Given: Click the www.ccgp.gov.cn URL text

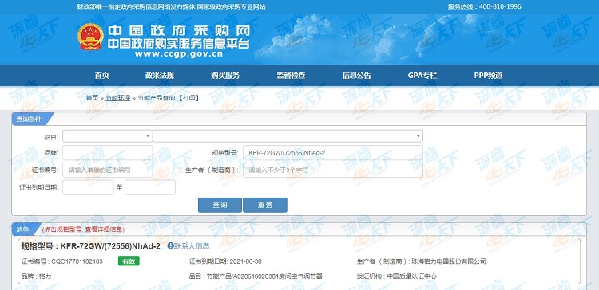Looking at the screenshot, I should (x=178, y=53).
